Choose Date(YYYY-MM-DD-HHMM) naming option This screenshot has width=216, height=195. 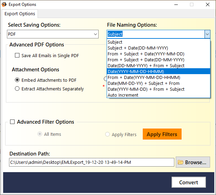[159, 71]
